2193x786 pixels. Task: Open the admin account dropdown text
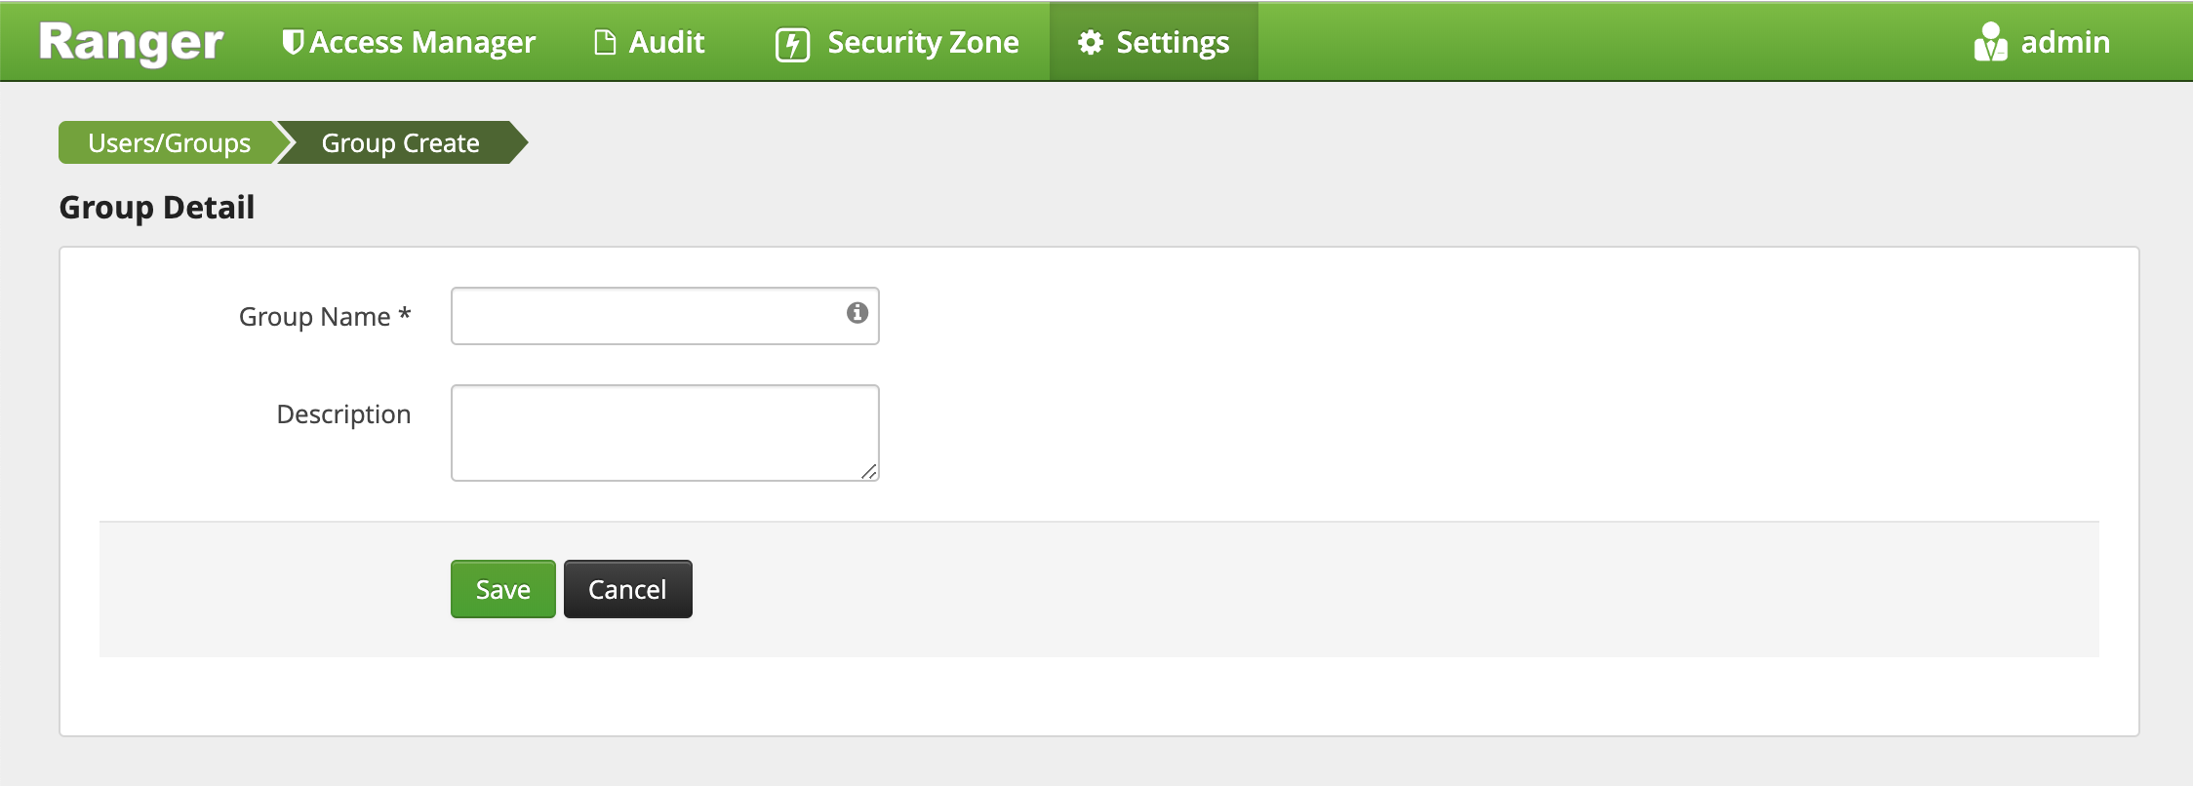click(x=2065, y=43)
